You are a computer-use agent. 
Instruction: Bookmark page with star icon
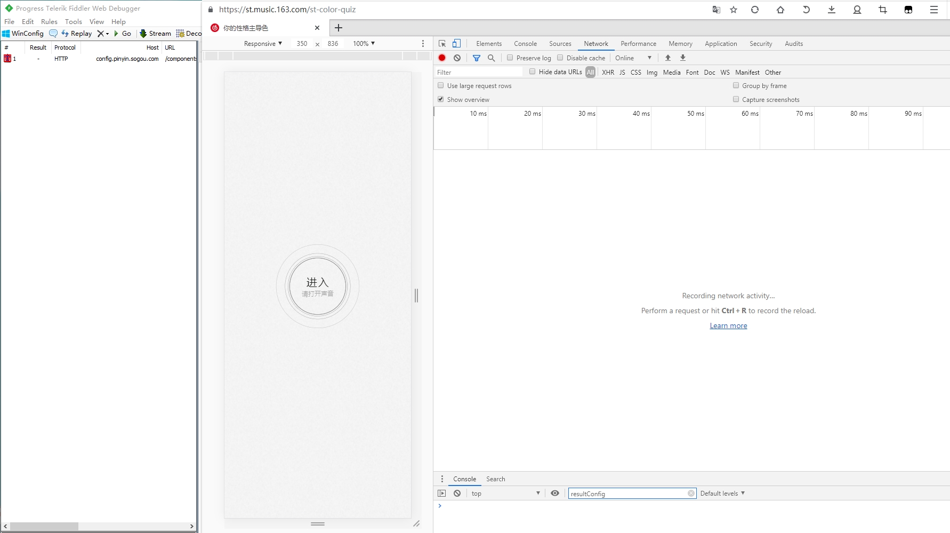(734, 10)
